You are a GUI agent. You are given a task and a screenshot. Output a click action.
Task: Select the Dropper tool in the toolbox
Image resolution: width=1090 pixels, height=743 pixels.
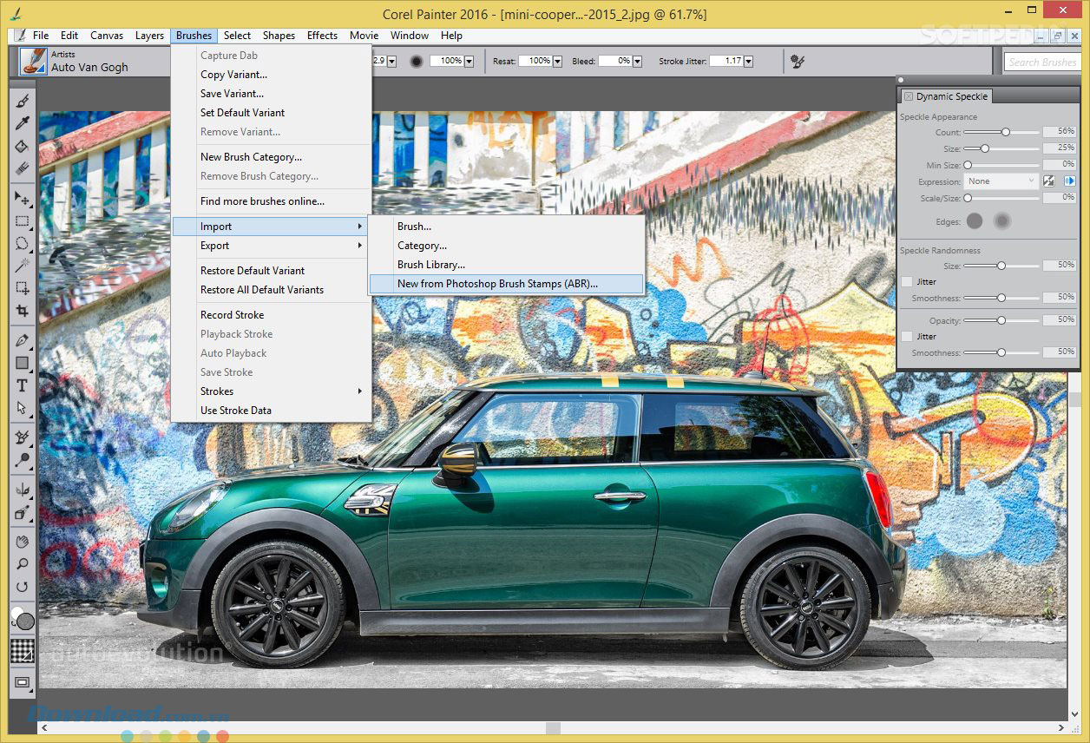tap(23, 123)
